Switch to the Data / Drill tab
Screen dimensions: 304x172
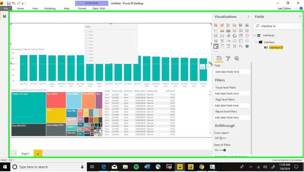click(99, 9)
